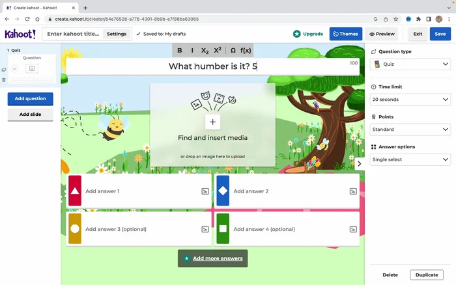This screenshot has width=456, height=285.
Task: Add image to answer 1
Action: coord(205,191)
